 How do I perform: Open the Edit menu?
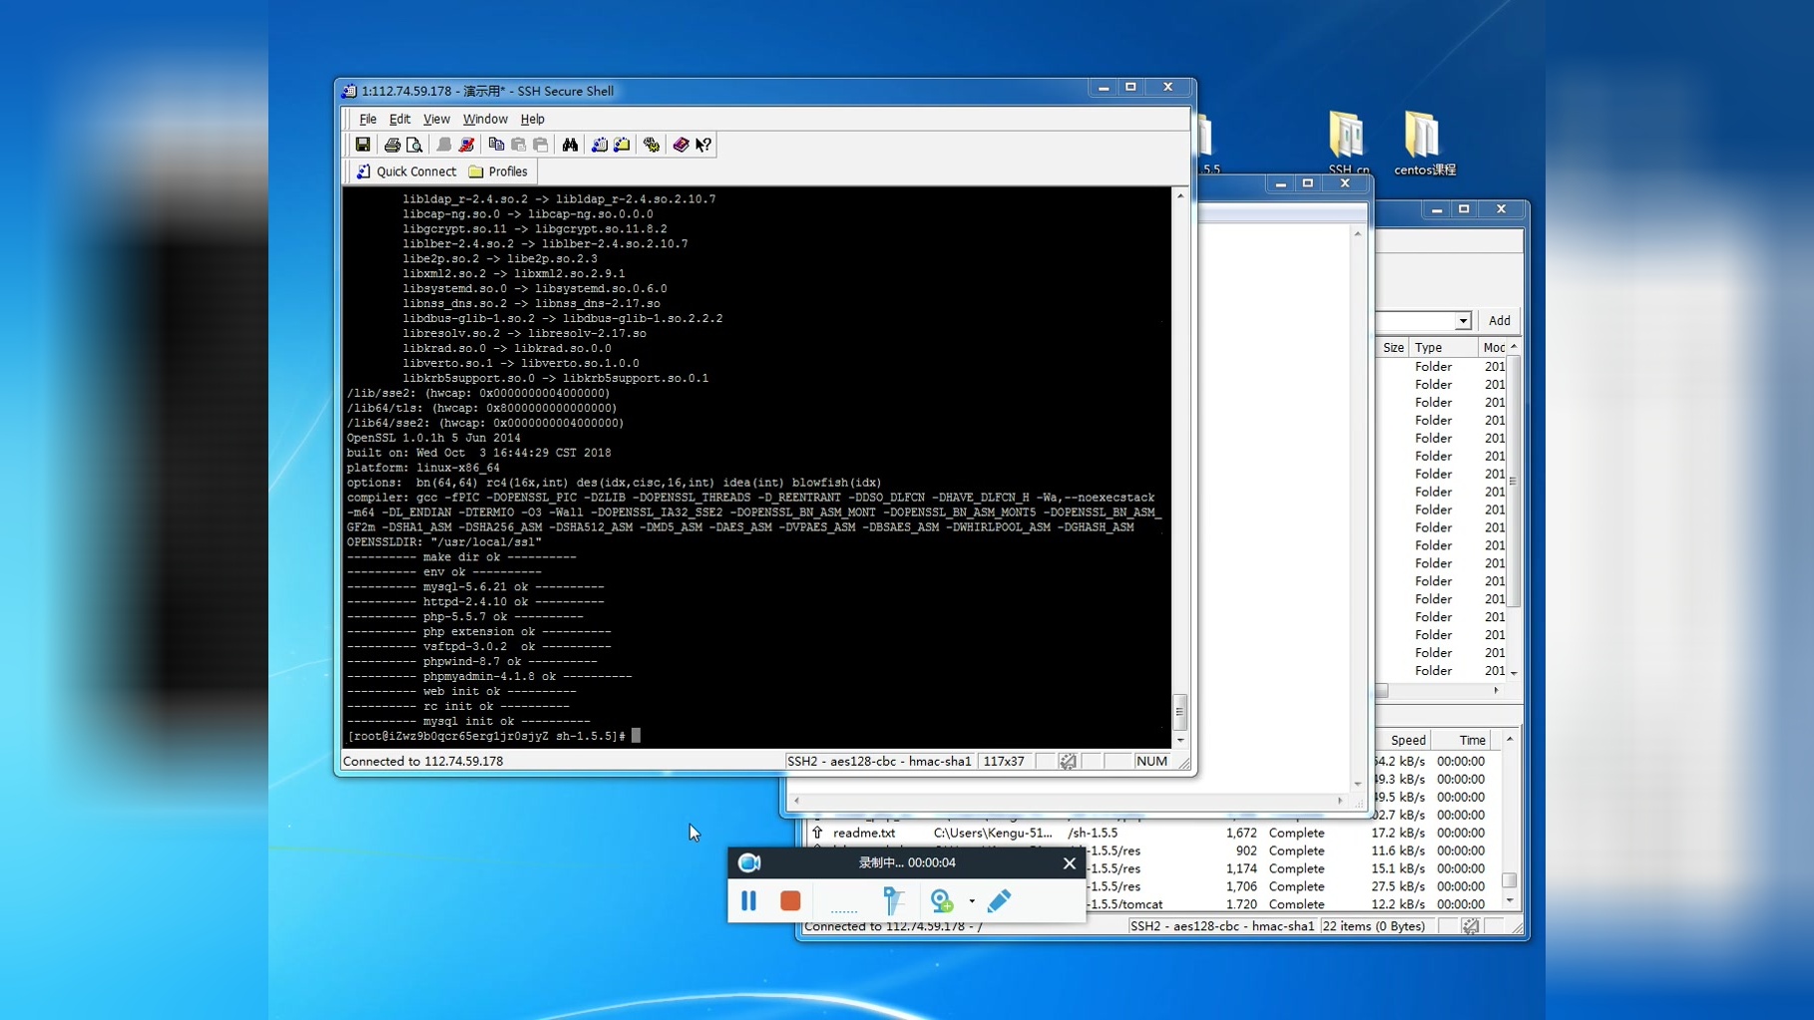pos(399,119)
